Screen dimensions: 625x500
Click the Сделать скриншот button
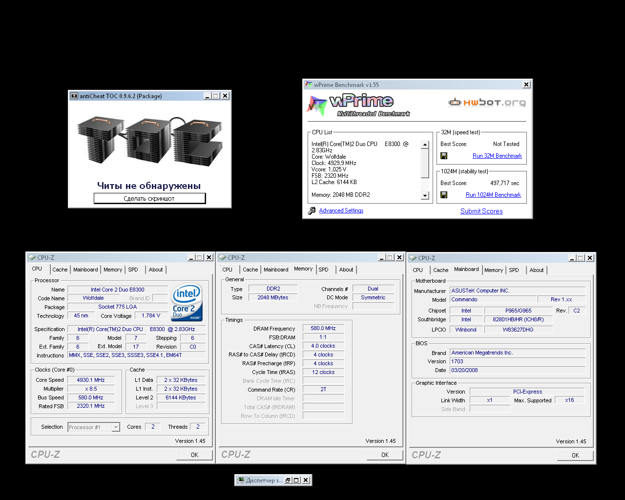(x=149, y=198)
